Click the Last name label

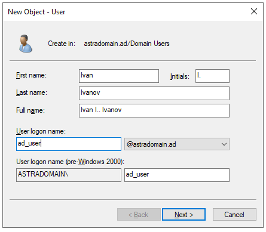click(32, 92)
